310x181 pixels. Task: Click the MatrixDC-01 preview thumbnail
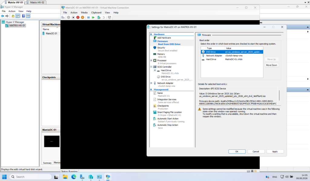(x=52, y=141)
